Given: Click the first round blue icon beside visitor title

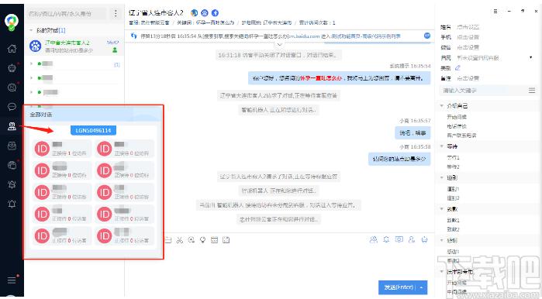Looking at the screenshot, I should [x=195, y=13].
